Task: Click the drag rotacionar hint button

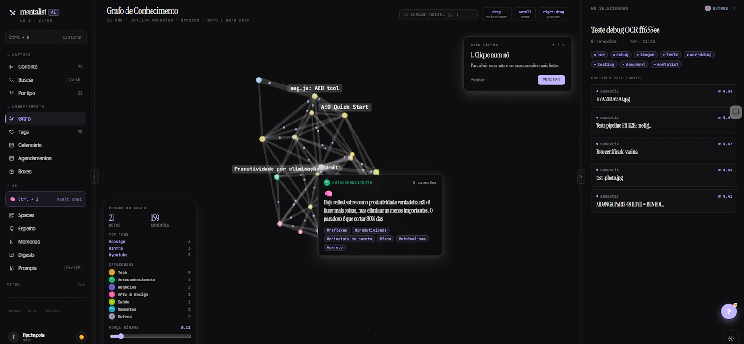Action: pos(497,14)
